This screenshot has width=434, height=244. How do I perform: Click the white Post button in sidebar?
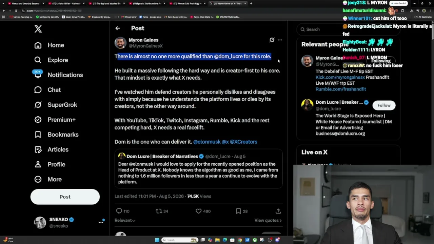tap(65, 197)
